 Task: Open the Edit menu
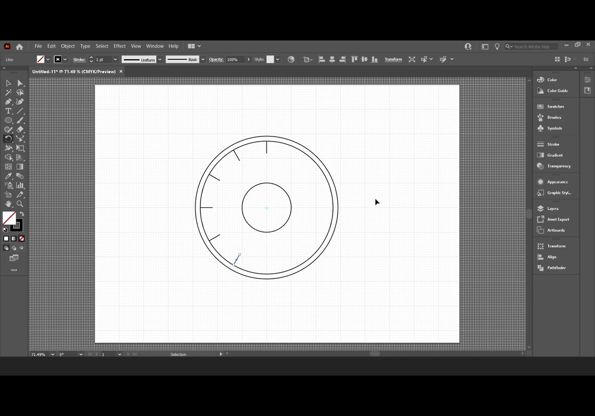click(51, 46)
